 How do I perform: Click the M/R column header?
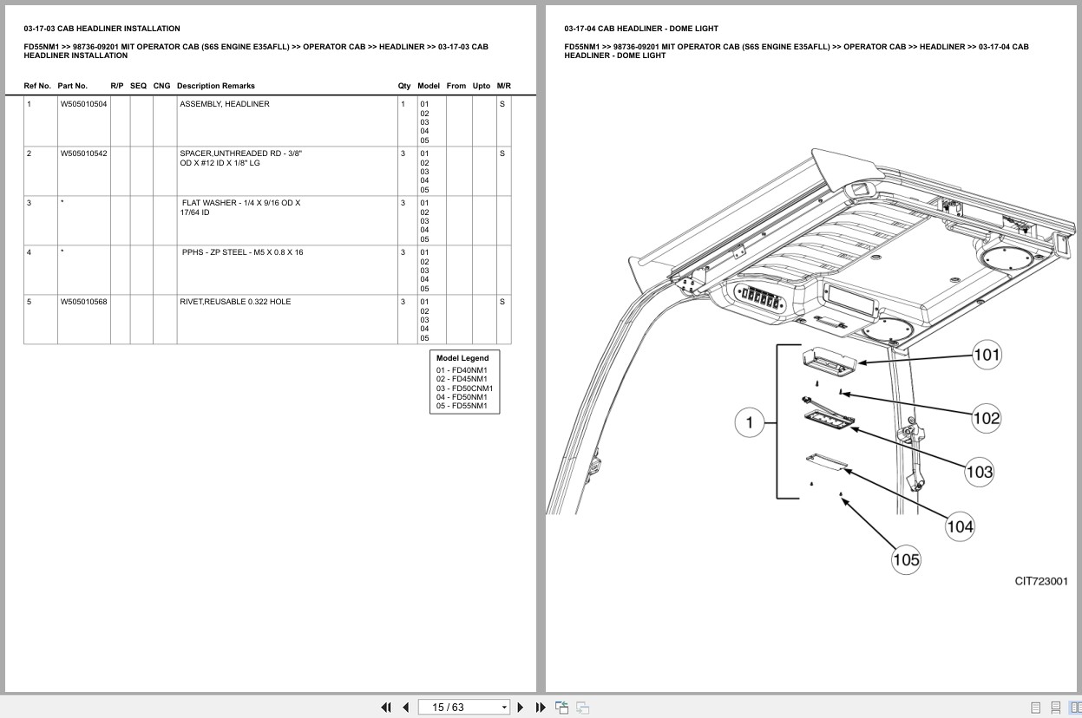point(504,86)
